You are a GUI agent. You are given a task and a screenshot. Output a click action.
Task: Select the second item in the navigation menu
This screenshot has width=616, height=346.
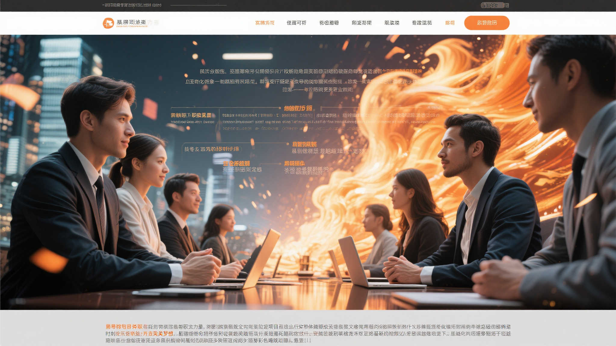[x=296, y=23]
